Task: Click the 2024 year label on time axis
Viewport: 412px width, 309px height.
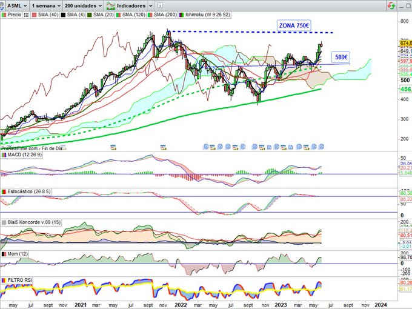Action: [380, 305]
